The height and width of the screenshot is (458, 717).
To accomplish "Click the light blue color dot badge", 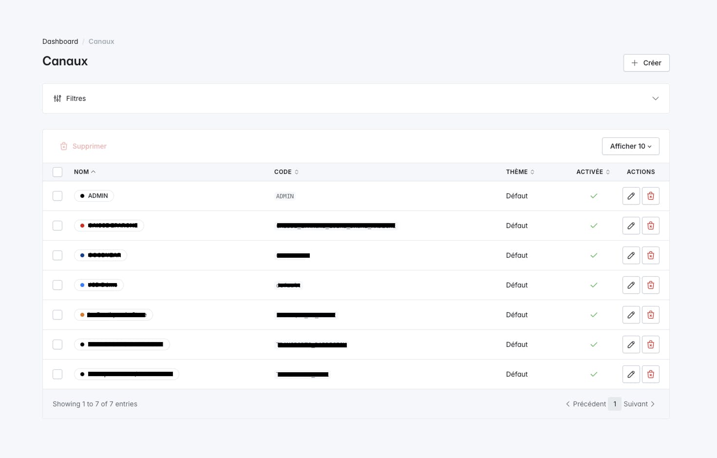I will click(x=82, y=285).
